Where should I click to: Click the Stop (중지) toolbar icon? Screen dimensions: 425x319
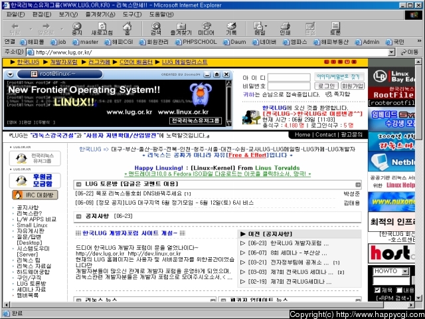77,26
